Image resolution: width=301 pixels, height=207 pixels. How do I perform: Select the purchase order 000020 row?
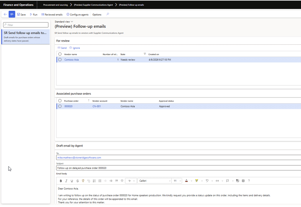pyautogui.click(x=60, y=106)
